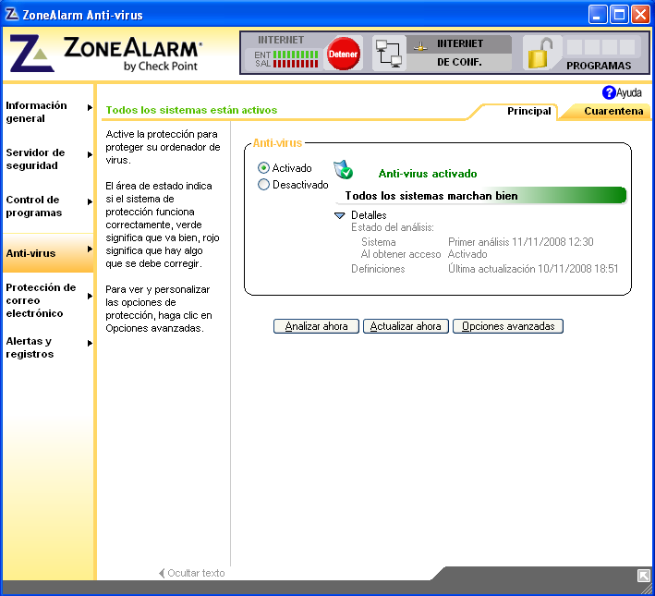Image resolution: width=655 pixels, height=596 pixels.
Task: Click the Ayuda help link text
Action: [x=629, y=92]
